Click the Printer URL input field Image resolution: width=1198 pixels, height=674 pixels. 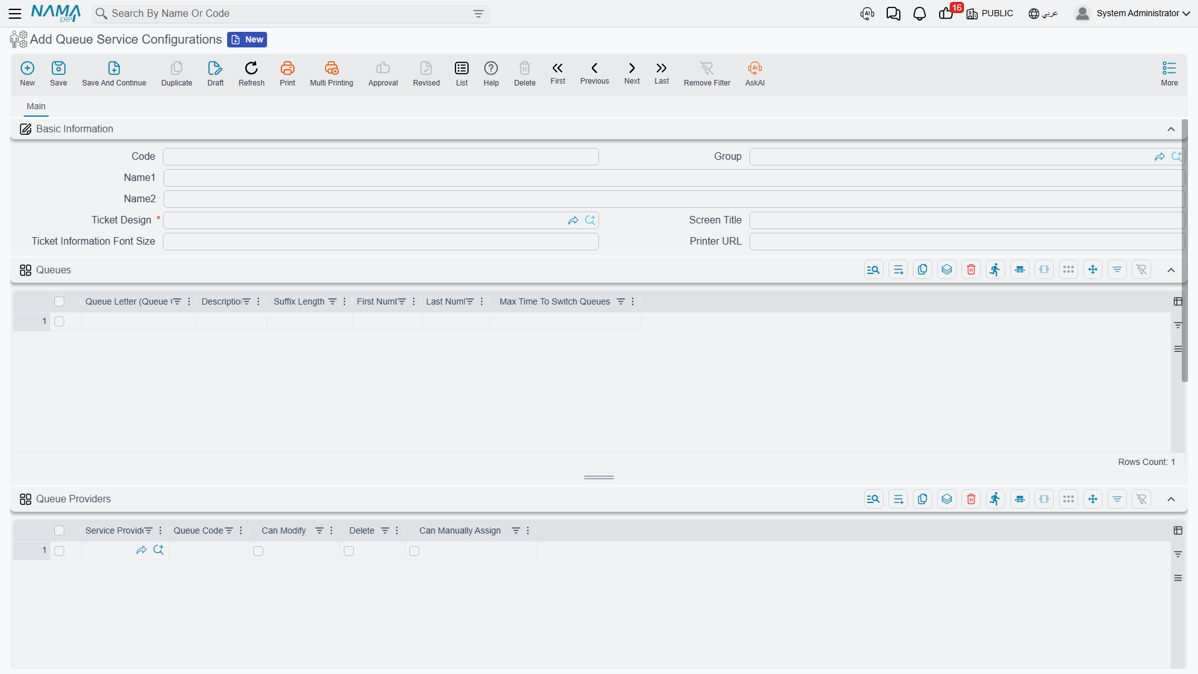pyautogui.click(x=967, y=242)
